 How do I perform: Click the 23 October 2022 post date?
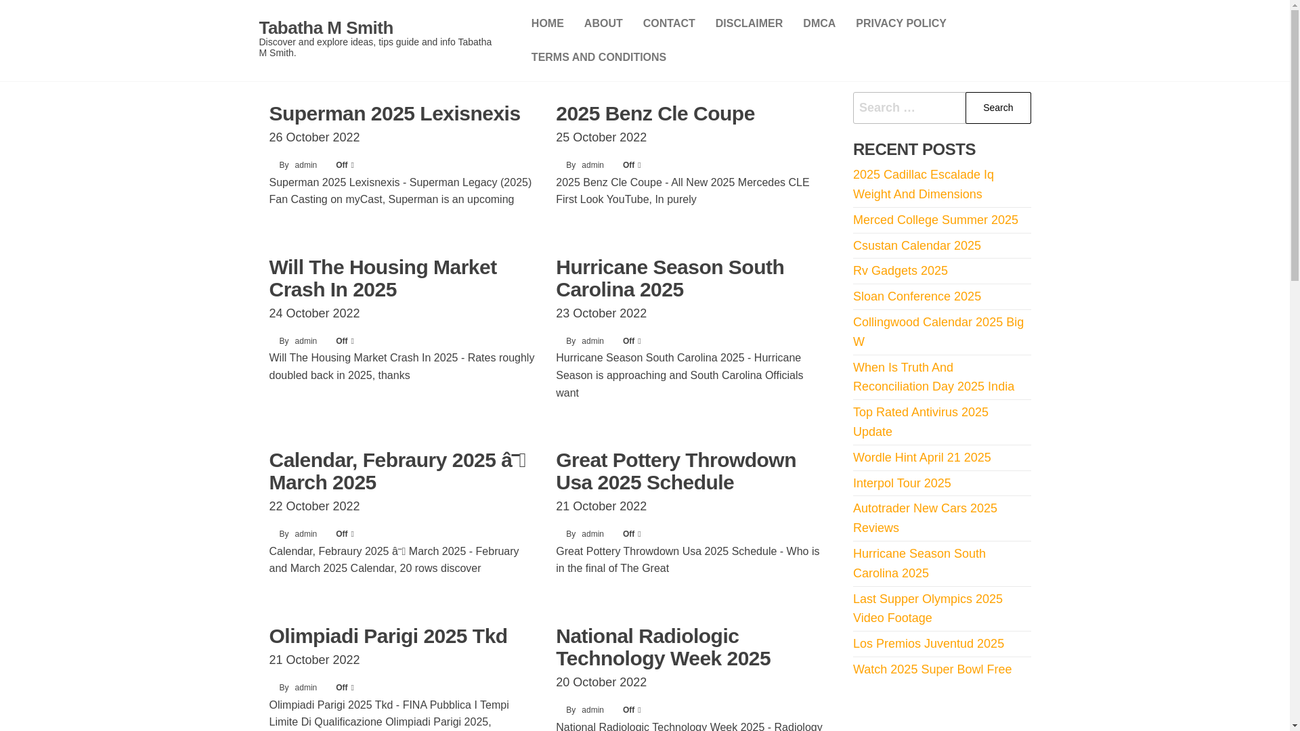click(x=601, y=313)
